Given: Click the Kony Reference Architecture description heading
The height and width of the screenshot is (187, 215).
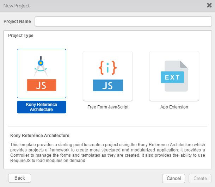Looking at the screenshot, I should 40,136.
